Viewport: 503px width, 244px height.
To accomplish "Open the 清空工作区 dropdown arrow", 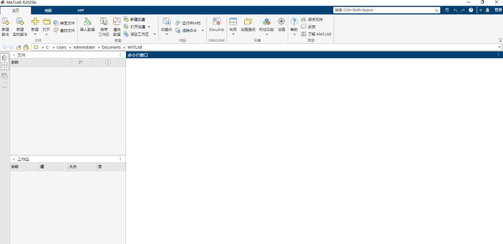I will pyautogui.click(x=154, y=34).
